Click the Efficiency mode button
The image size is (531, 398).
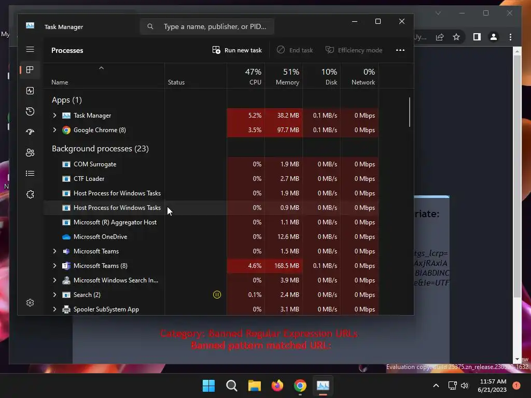pyautogui.click(x=354, y=50)
